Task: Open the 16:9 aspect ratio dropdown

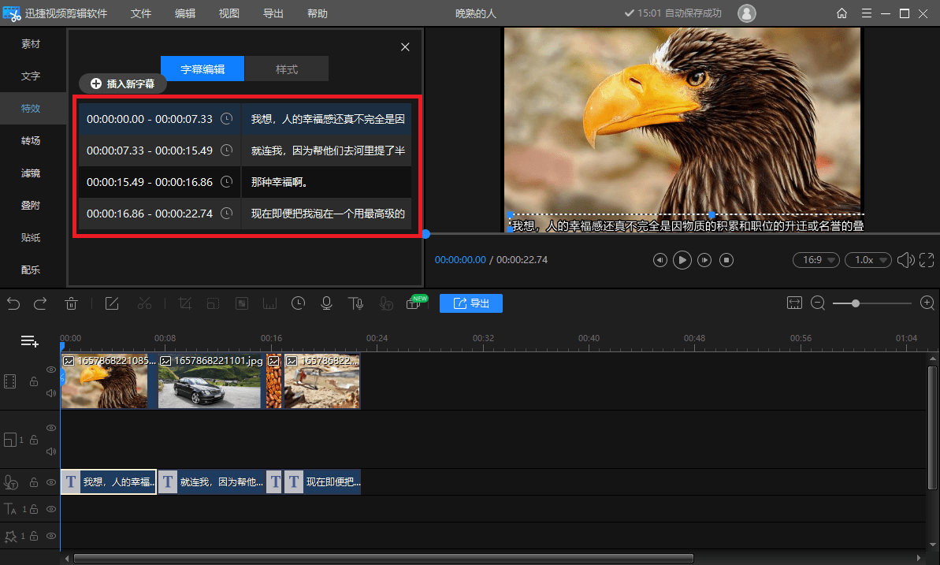Action: click(x=816, y=260)
